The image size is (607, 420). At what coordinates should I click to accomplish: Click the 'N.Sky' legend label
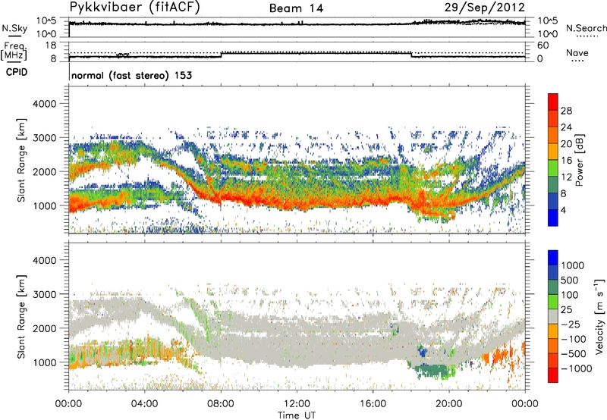point(14,28)
